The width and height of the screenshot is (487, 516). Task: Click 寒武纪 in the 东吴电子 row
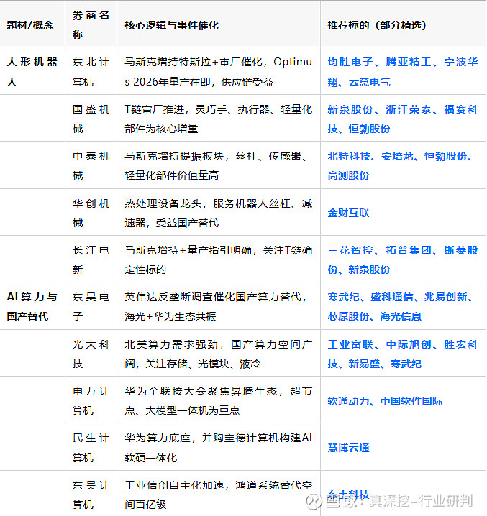tap(343, 297)
